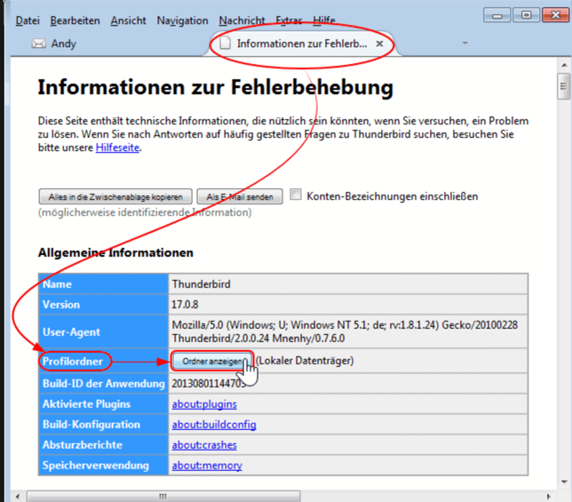The width and height of the screenshot is (572, 502).
Task: Click the vertical scrollbar down arrow
Action: (564, 482)
